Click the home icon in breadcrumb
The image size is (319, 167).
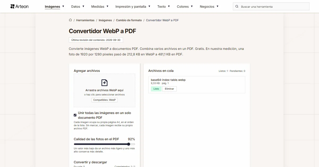click(70, 20)
